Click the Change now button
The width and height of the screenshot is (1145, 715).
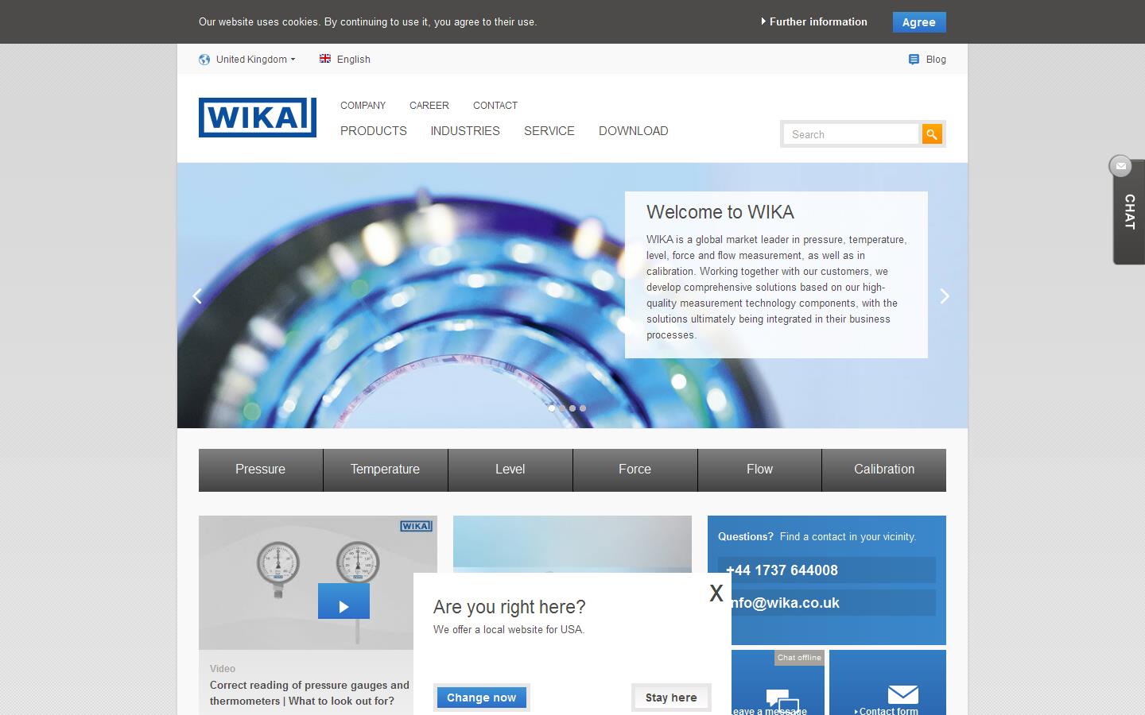481,698
